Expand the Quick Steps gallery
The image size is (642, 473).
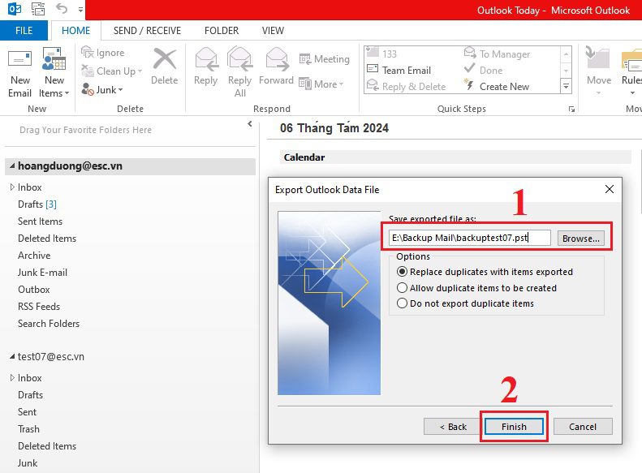[566, 86]
